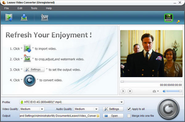Image resolution: width=185 pixels, height=122 pixels.
Task: Close the Leawo Video Converter window
Action: (180, 2)
